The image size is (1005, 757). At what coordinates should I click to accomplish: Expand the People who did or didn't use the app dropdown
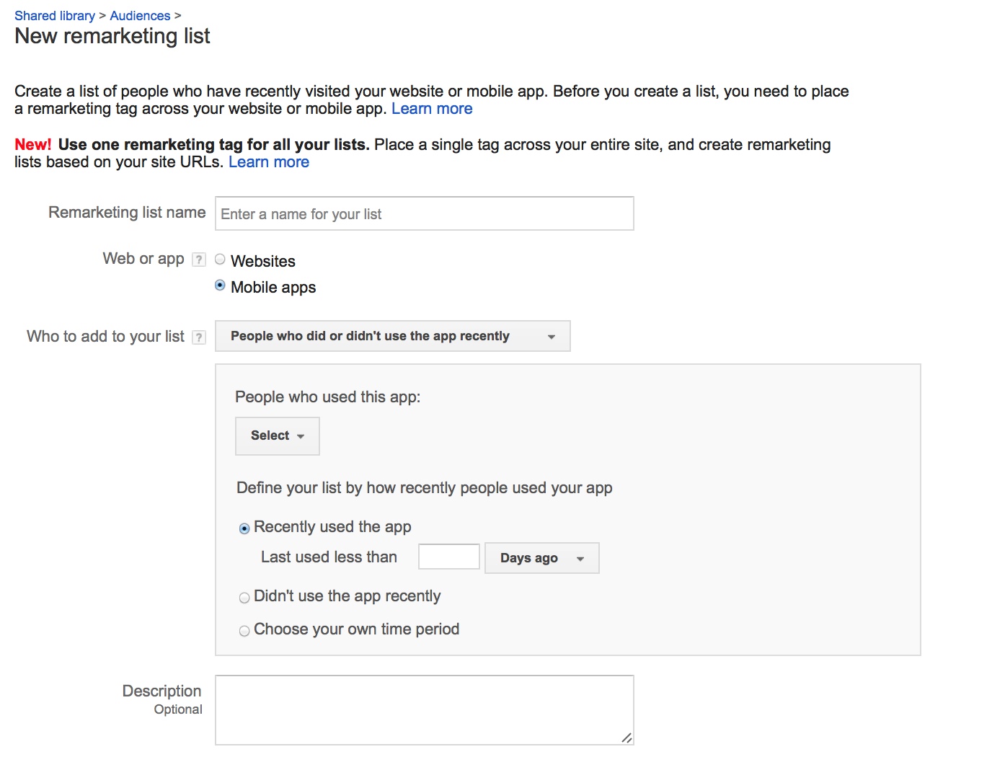click(393, 336)
